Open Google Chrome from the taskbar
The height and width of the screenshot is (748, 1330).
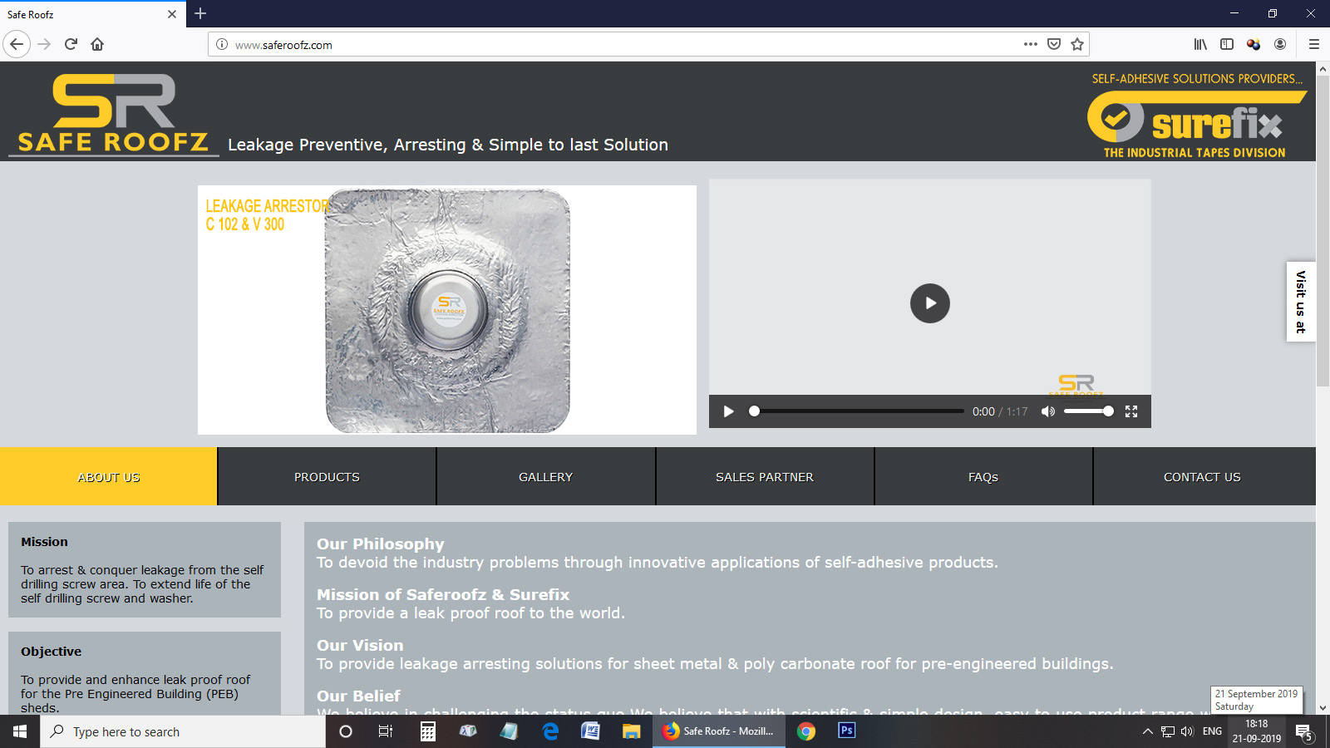pos(805,731)
